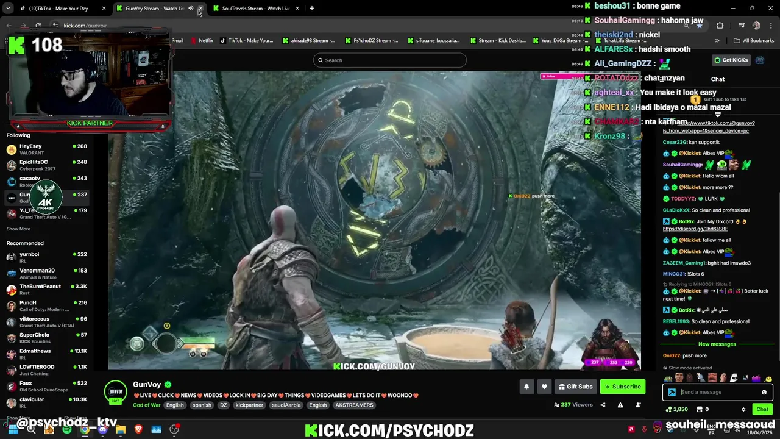Mute the GunVoy tab audio speaker icon
This screenshot has height=439, width=780.
191,9
